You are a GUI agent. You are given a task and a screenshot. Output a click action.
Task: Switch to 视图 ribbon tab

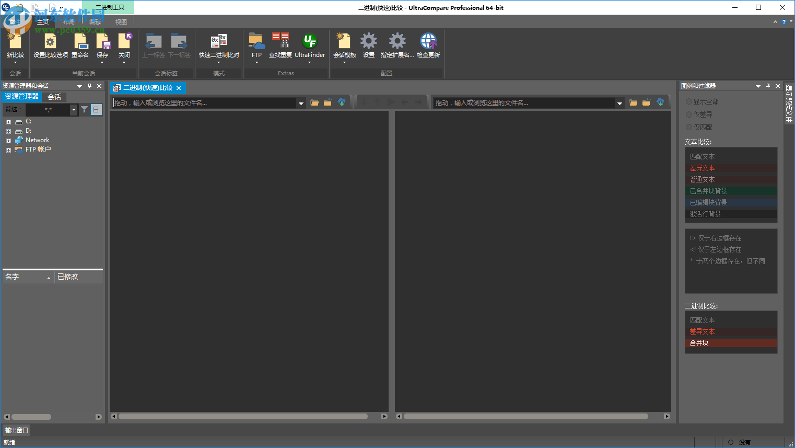(x=121, y=22)
